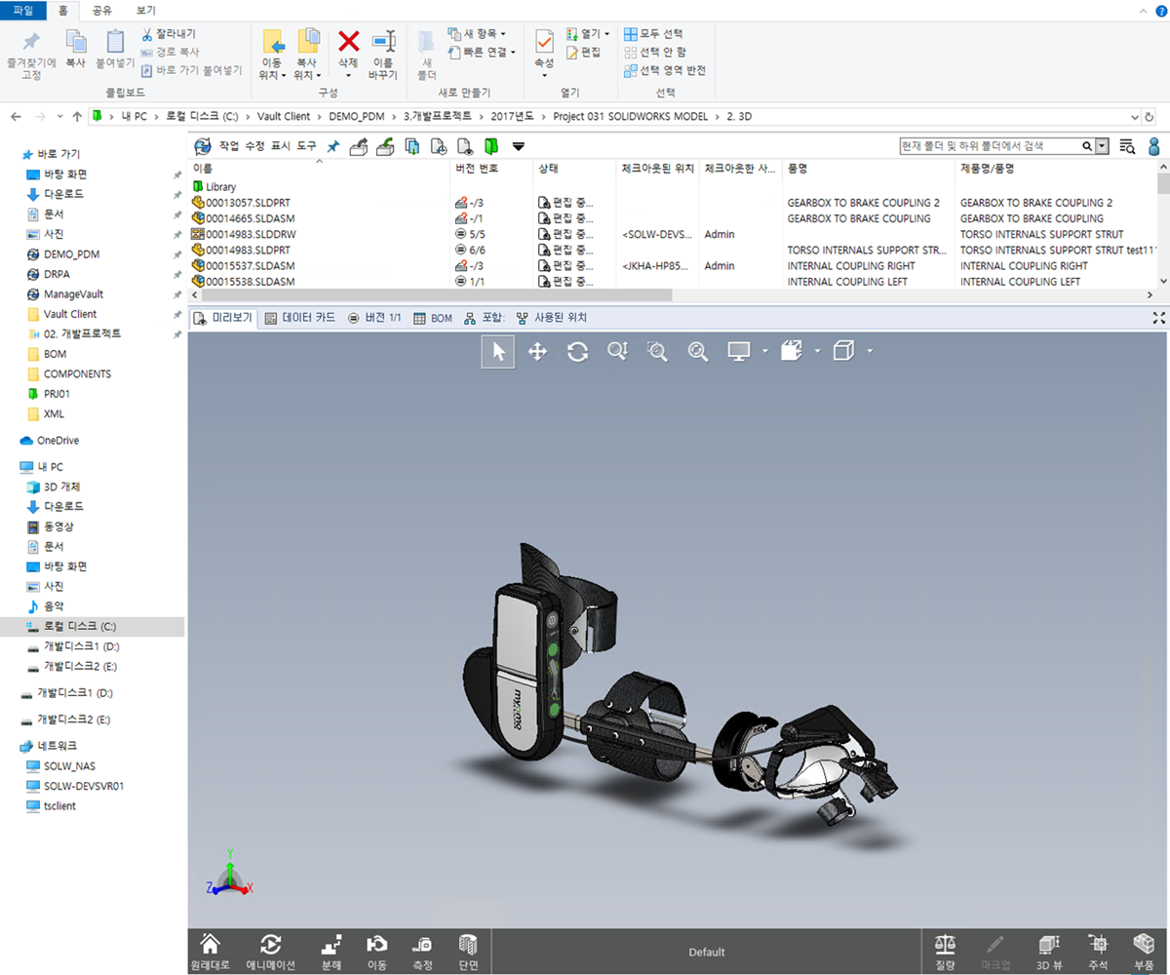Click the display style sheet icon in preview toolbar

(791, 352)
